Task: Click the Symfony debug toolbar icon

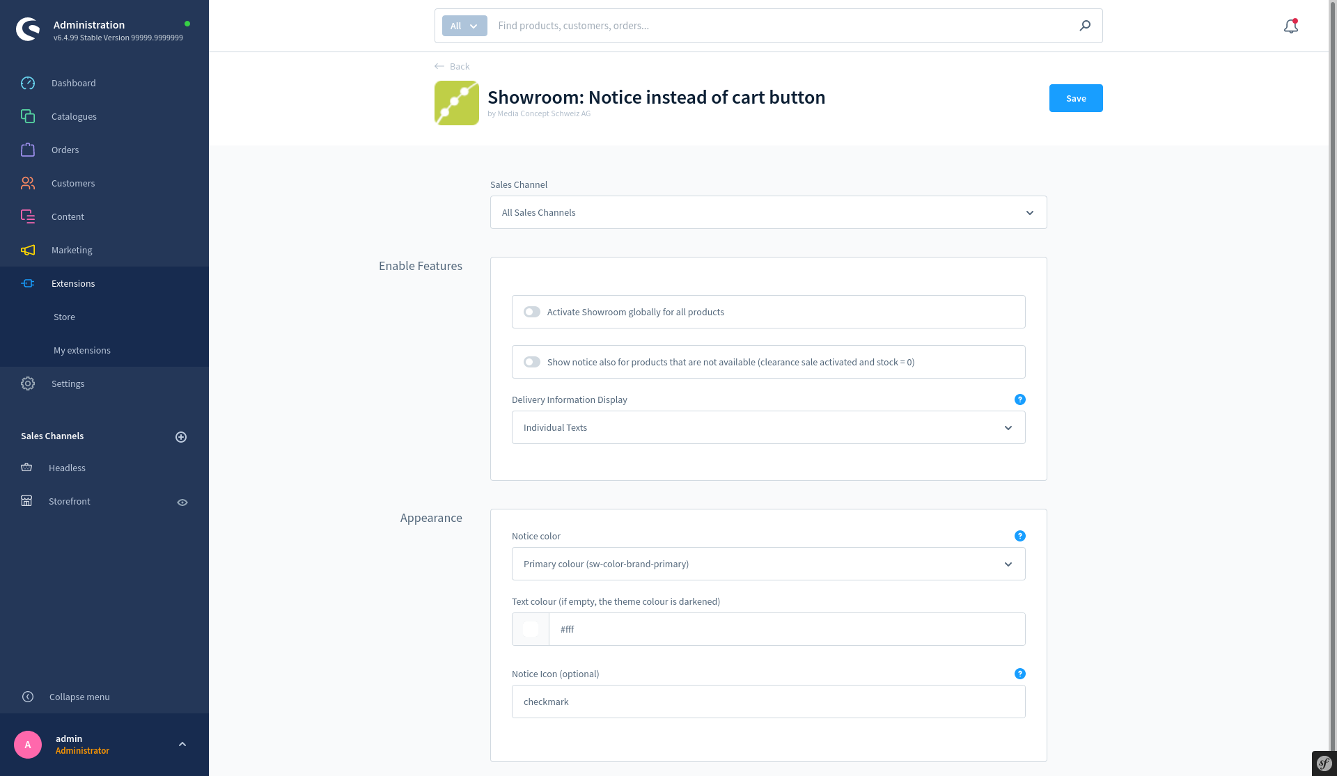Action: [1324, 763]
